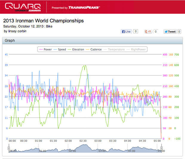Click the Twitter Tweet button
Viewport: 185px width, 159px height.
tap(170, 31)
